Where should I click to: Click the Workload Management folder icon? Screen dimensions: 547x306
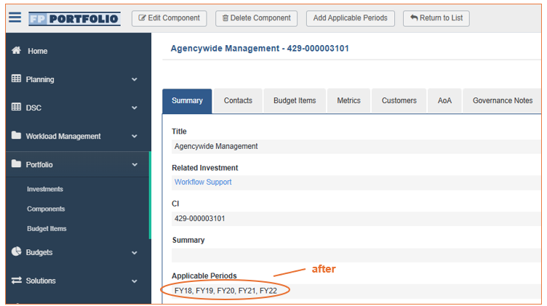tap(16, 135)
